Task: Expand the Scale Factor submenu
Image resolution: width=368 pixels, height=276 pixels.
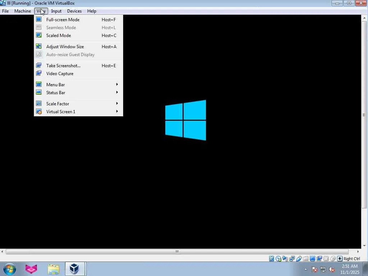Action: (x=78, y=103)
